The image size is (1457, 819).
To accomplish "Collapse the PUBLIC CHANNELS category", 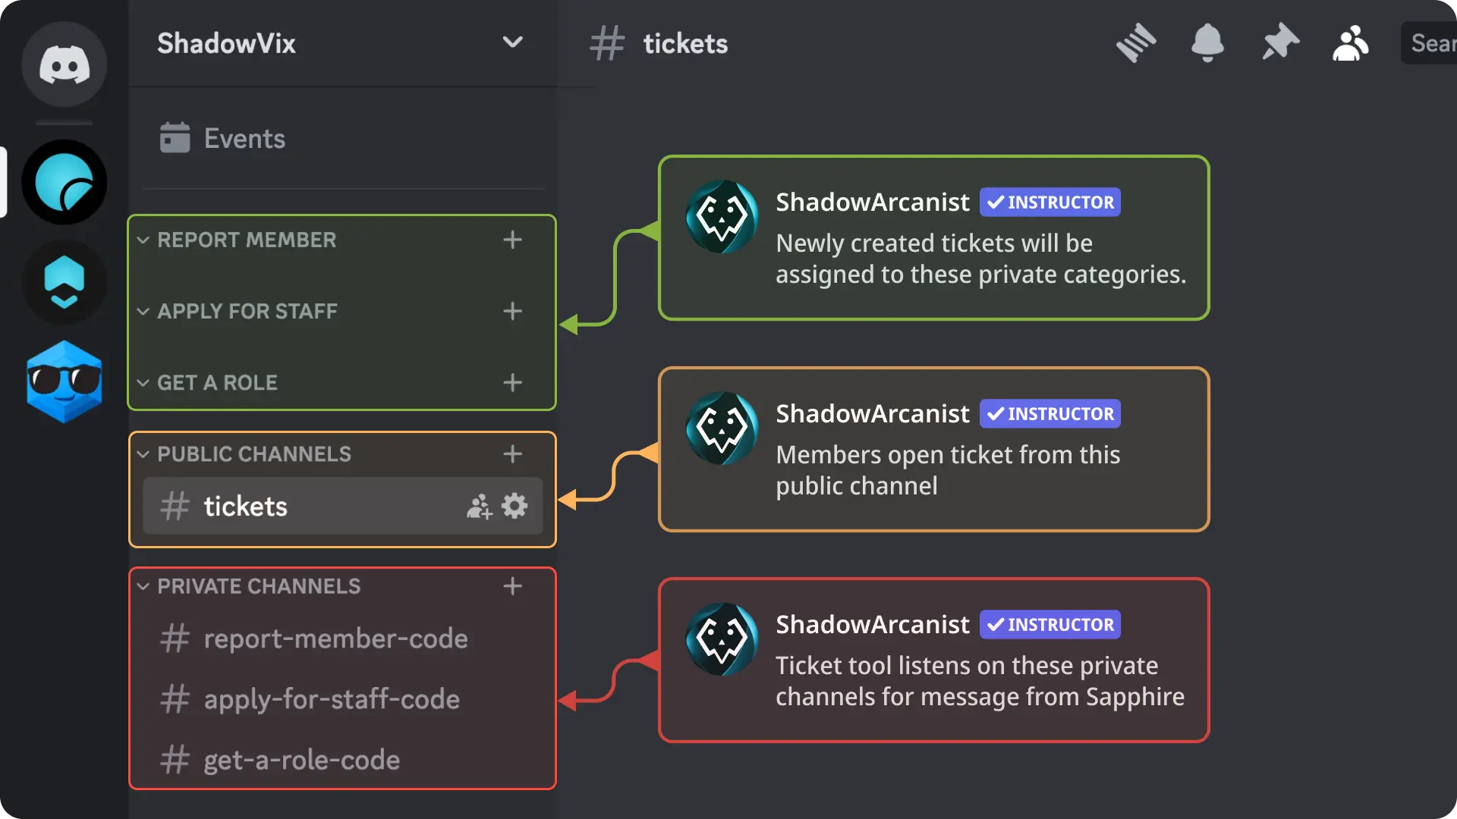I will (143, 453).
